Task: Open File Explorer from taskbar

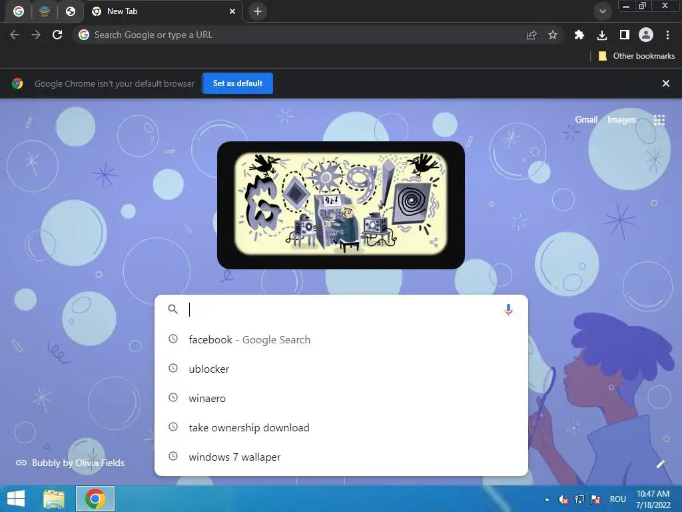Action: [53, 499]
